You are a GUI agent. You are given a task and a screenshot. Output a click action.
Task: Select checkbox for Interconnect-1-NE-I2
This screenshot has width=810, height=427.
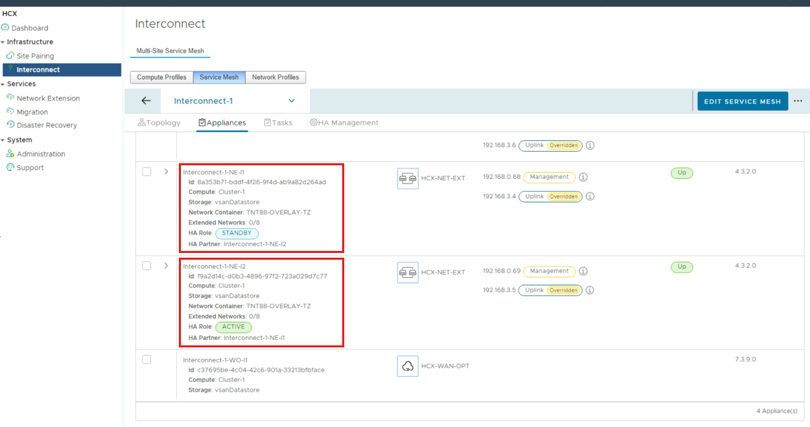(146, 266)
